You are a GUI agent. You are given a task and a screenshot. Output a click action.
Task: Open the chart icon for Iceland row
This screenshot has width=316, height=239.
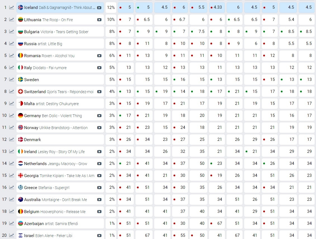pyautogui.click(x=11, y=8)
